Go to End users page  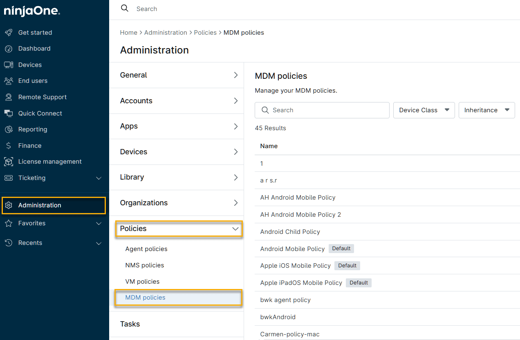click(x=33, y=81)
